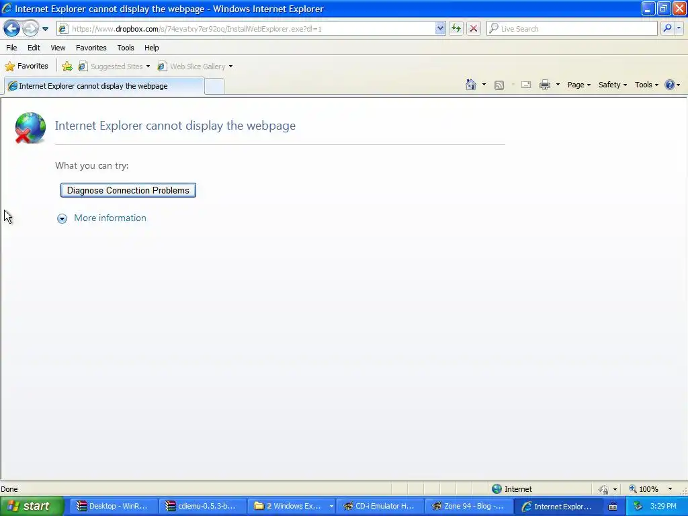Click the Forward navigation arrow
The image size is (688, 516).
pyautogui.click(x=30, y=29)
